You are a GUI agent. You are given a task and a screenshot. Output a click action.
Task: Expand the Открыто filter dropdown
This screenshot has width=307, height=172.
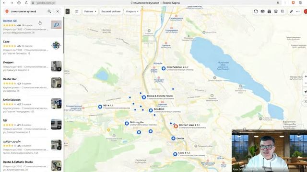tap(132, 11)
